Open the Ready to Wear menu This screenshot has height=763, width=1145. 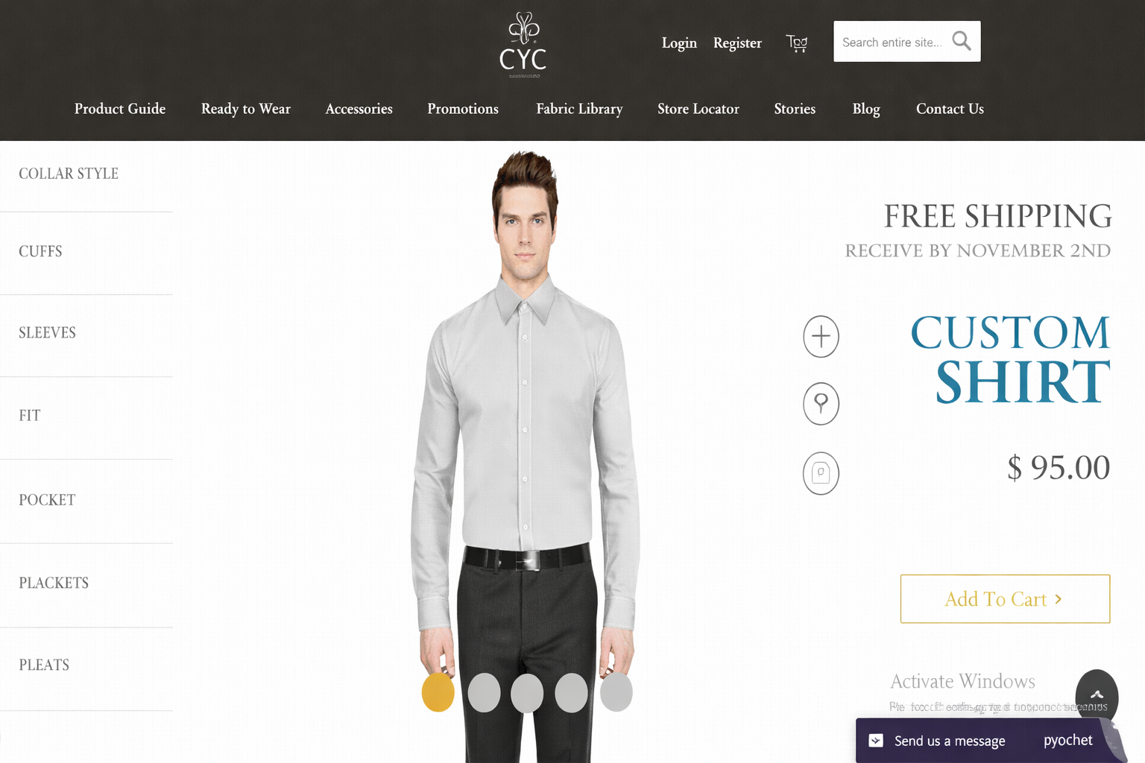tap(246, 109)
